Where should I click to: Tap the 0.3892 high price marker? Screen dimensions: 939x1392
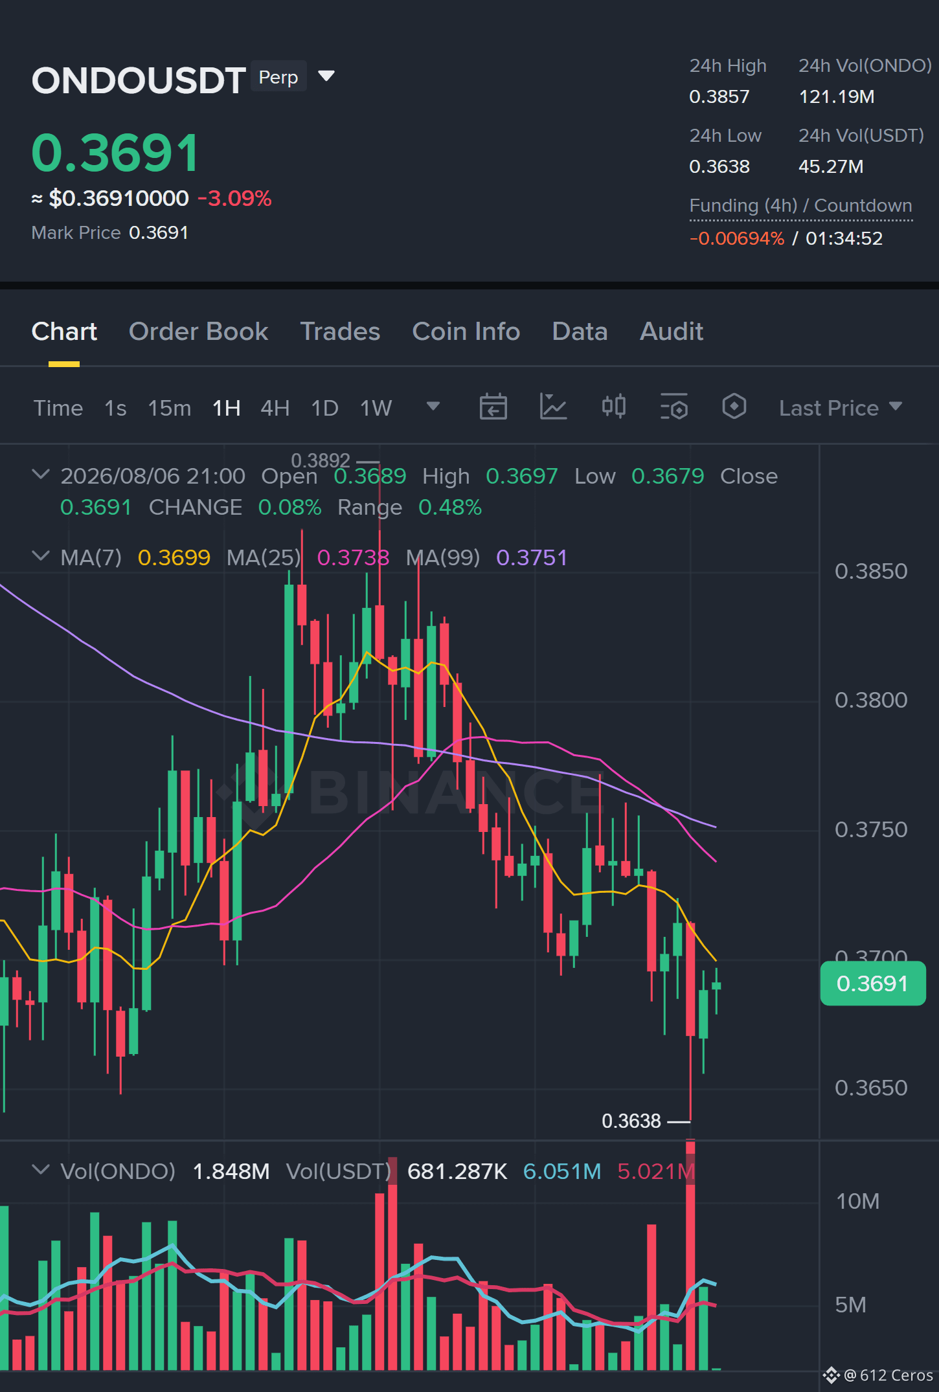click(x=321, y=460)
